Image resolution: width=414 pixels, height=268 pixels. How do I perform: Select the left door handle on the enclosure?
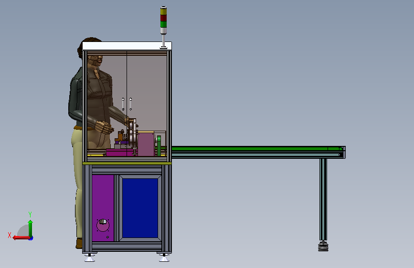pos(123,104)
